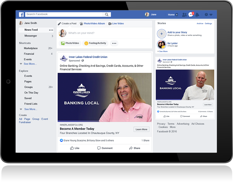The height and width of the screenshot is (196, 233).
Task: Open the account settings dropdown arrow
Action: click(211, 14)
